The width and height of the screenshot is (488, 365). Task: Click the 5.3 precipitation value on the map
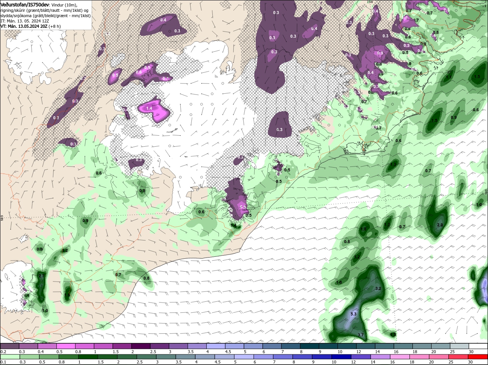(x=353, y=314)
